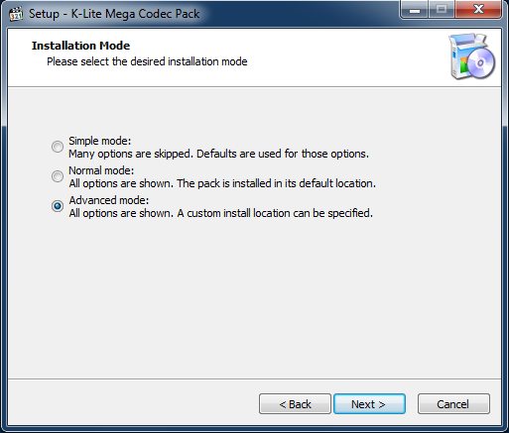Viewport: 509px width, 433px height.
Task: Select the Advanced mode radio button
Action: point(58,206)
